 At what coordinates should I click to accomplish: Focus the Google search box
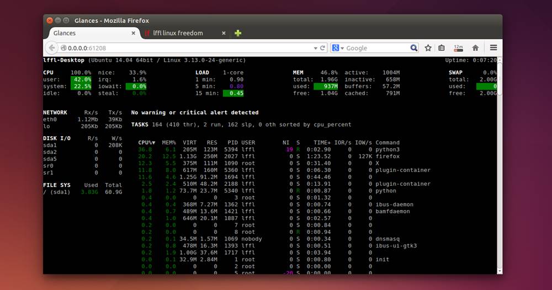point(375,48)
